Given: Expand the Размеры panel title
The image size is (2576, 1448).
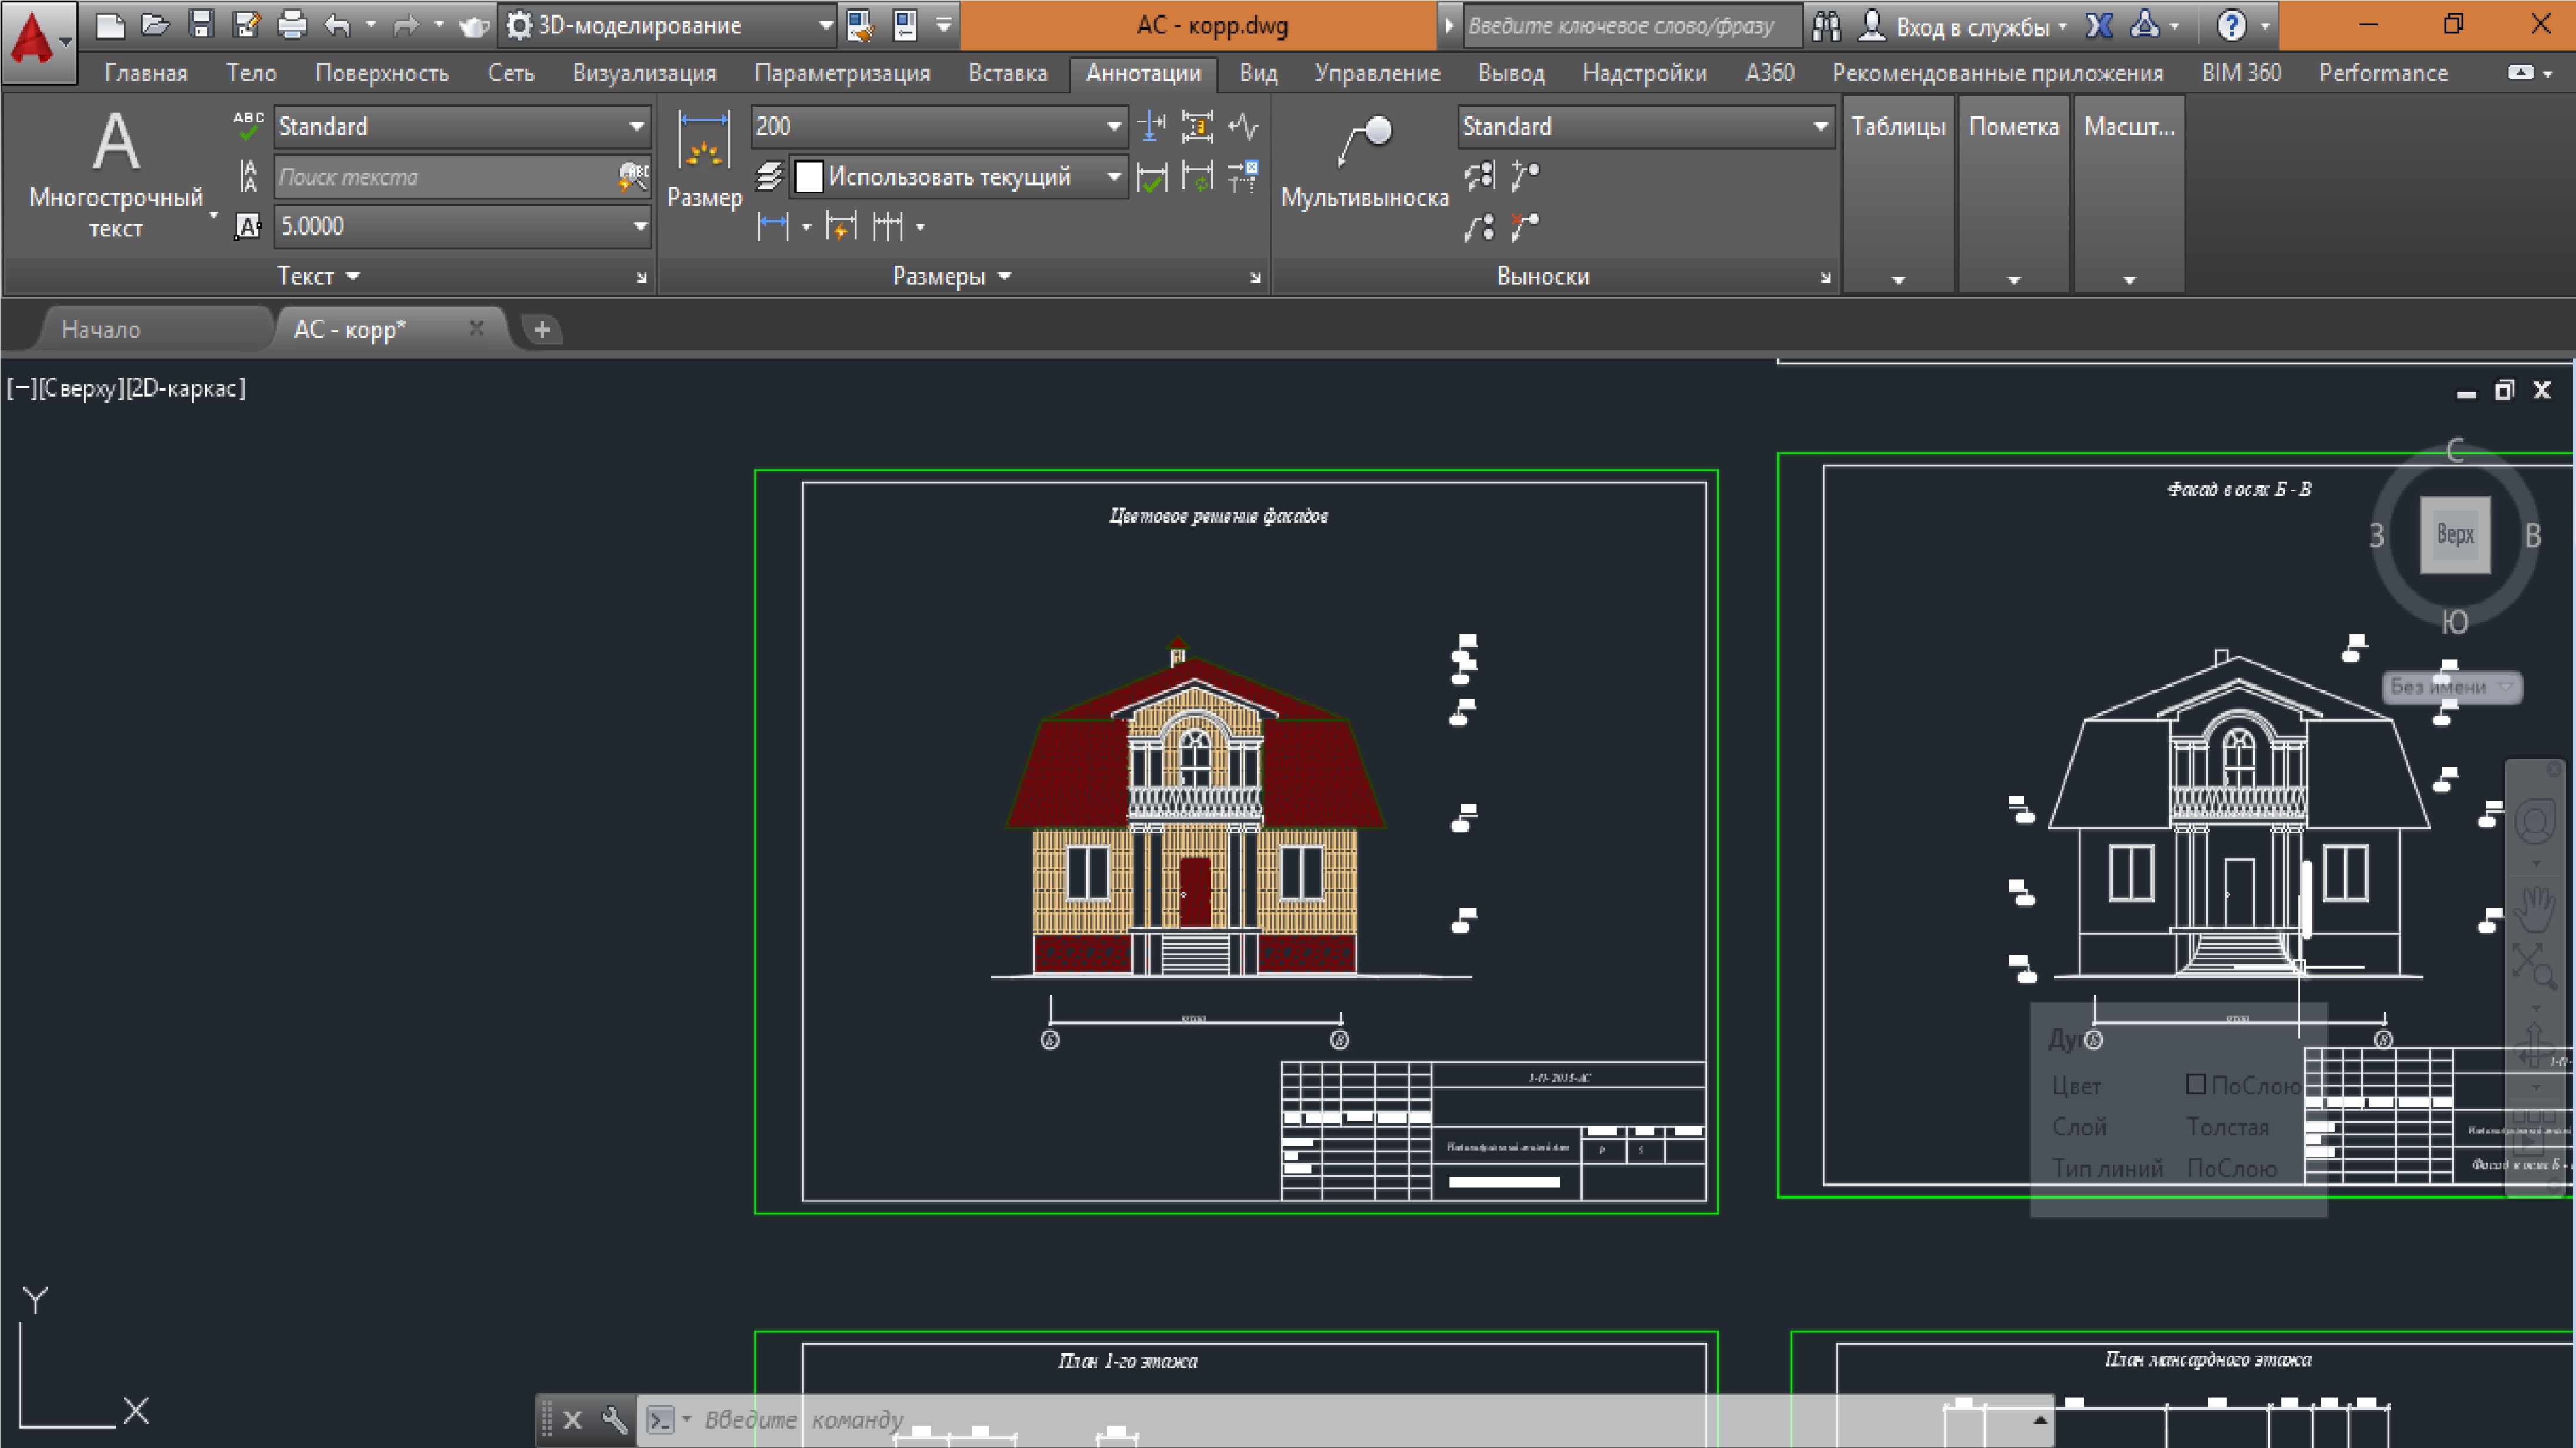Looking at the screenshot, I should click(952, 277).
